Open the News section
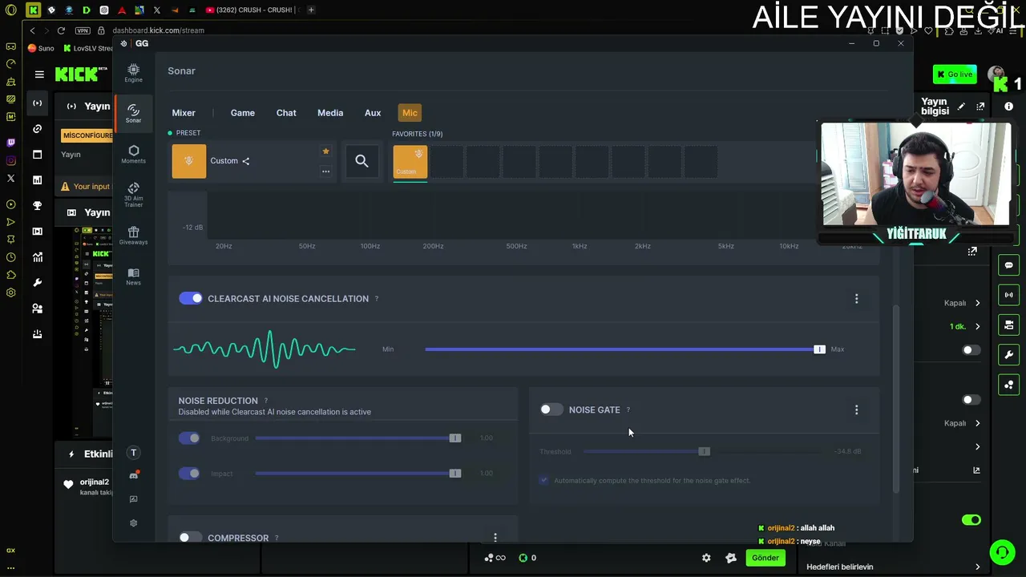1026x577 pixels. [133, 276]
